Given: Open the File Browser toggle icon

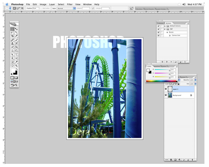Looking at the screenshot, I should click(132, 8).
